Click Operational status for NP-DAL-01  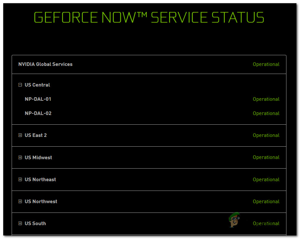(x=266, y=99)
